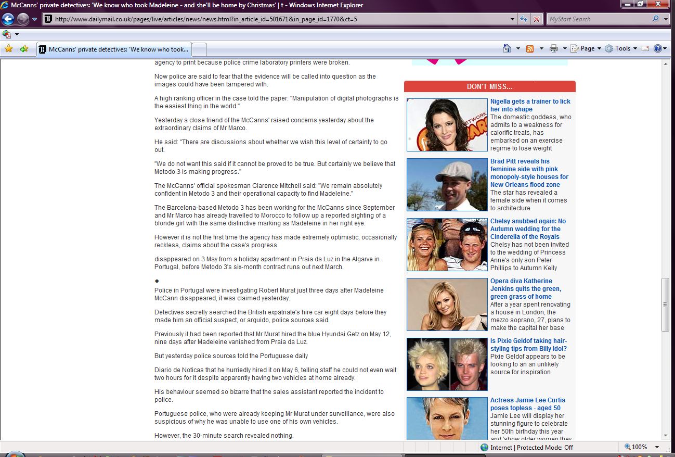Open a new blank tab

(200, 49)
